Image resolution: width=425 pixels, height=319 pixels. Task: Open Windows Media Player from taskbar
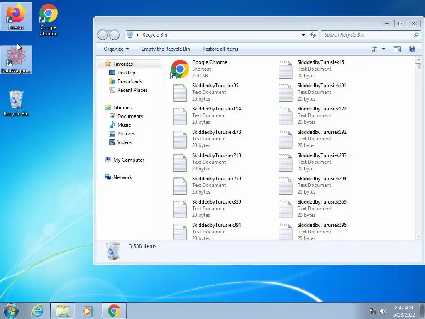click(x=88, y=311)
